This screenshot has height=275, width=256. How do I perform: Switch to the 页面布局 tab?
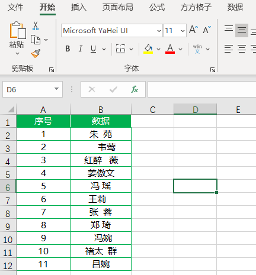click(x=118, y=8)
